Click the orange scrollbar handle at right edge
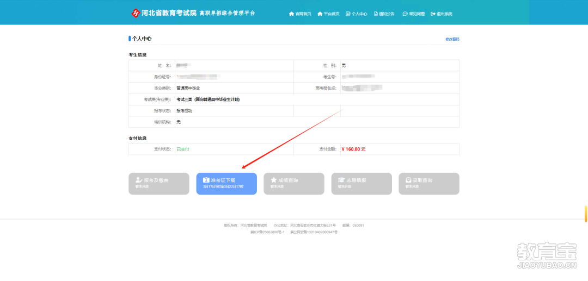588x281 pixels. pos(586,214)
